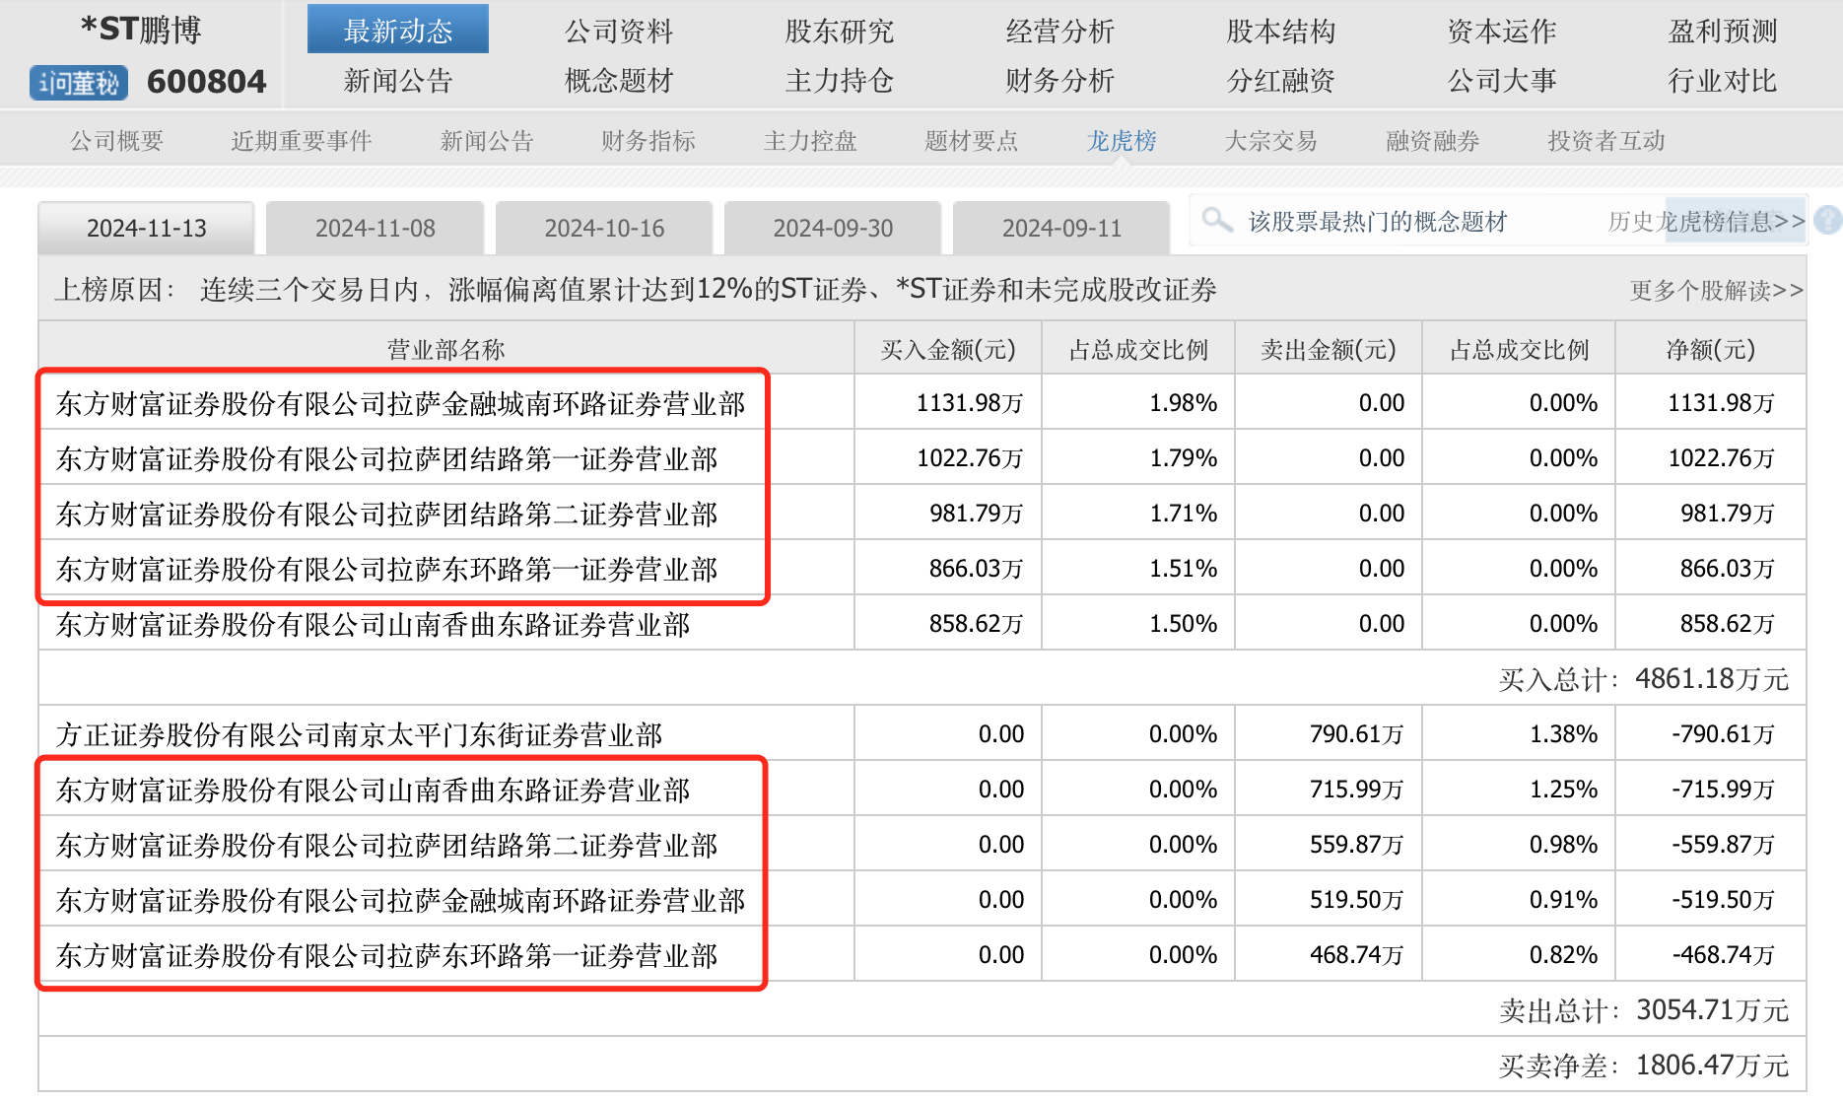
Task: Jump to the 财务指标 section
Action: [648, 141]
